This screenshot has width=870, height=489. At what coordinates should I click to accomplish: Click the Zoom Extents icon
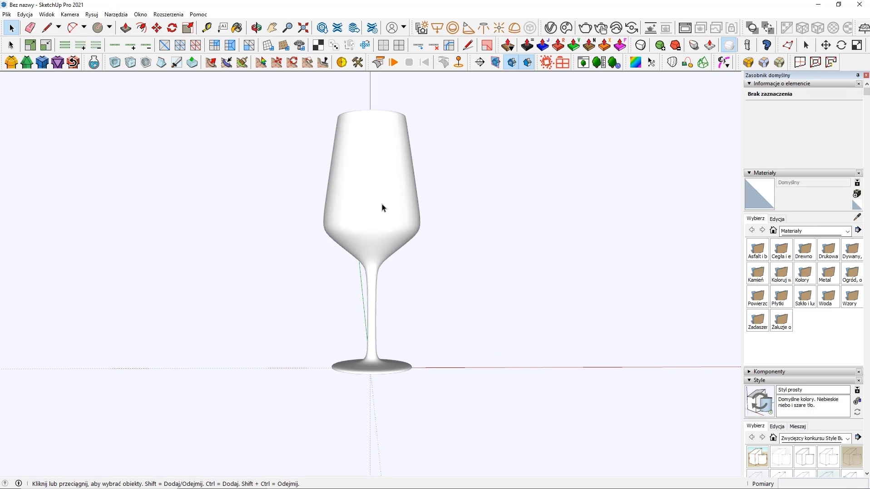pyautogui.click(x=304, y=28)
